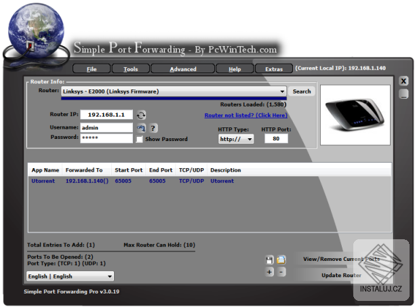The width and height of the screenshot is (415, 307).
Task: Click the Port Type TCP/UDP count text
Action: (66, 264)
